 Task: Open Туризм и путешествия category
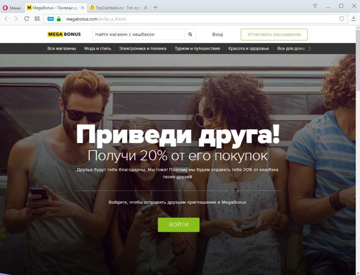pyautogui.click(x=197, y=48)
